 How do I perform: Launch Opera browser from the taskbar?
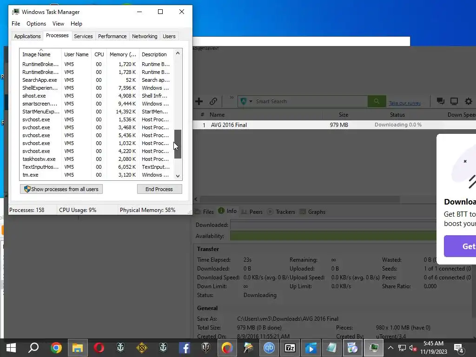coord(99,348)
